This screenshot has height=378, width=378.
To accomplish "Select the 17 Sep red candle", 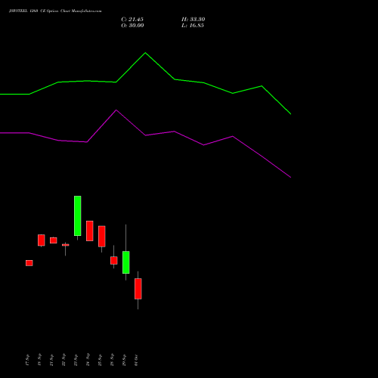I will [x=29, y=263].
